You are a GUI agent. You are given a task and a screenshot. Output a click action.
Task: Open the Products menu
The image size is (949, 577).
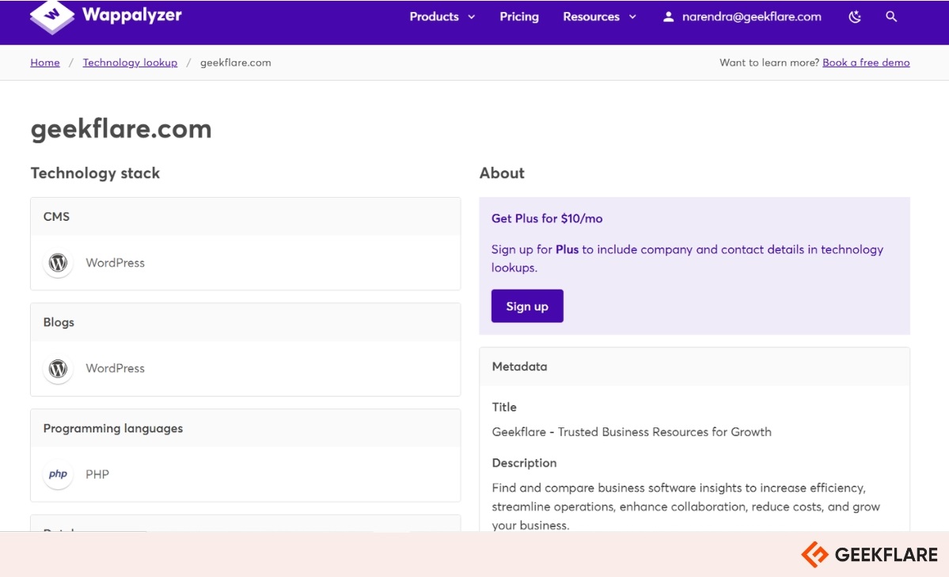(434, 17)
